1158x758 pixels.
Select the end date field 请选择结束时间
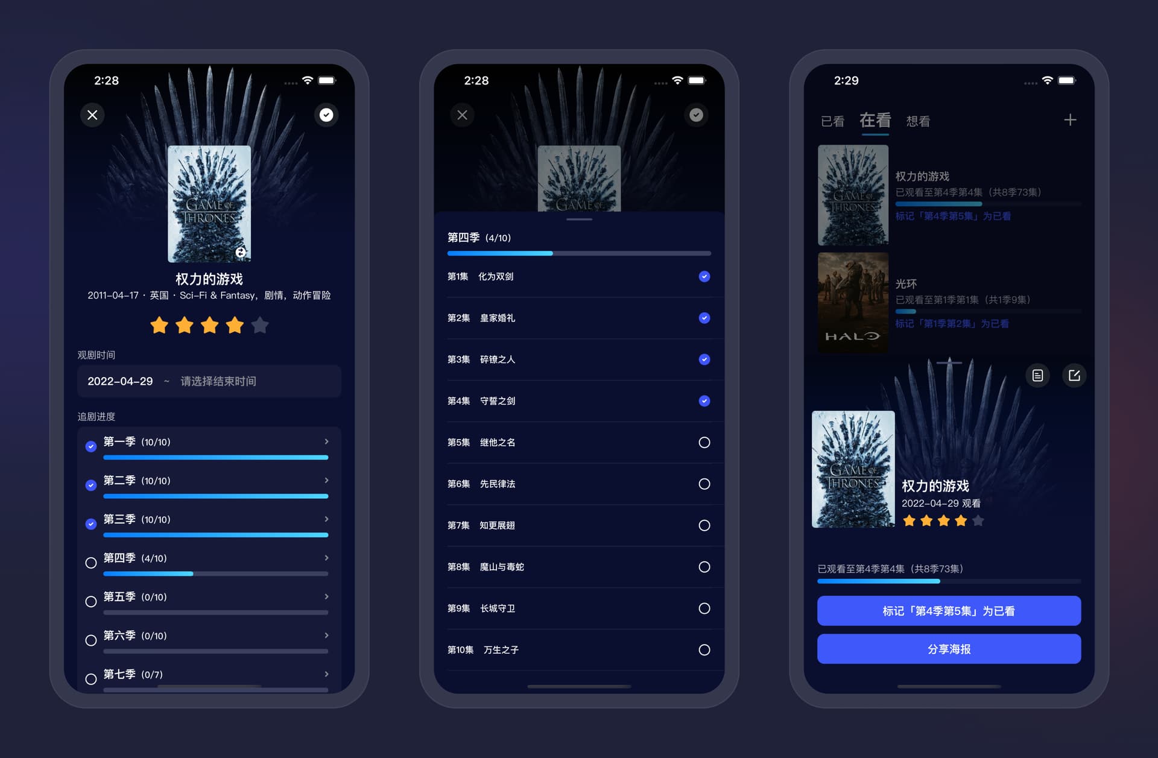point(218,381)
